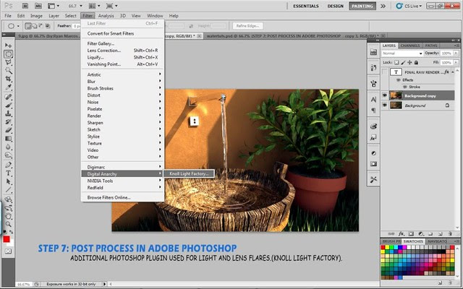This screenshot has height=289, width=463.
Task: Toggle lock all padlock
Action: pyautogui.click(x=416, y=63)
